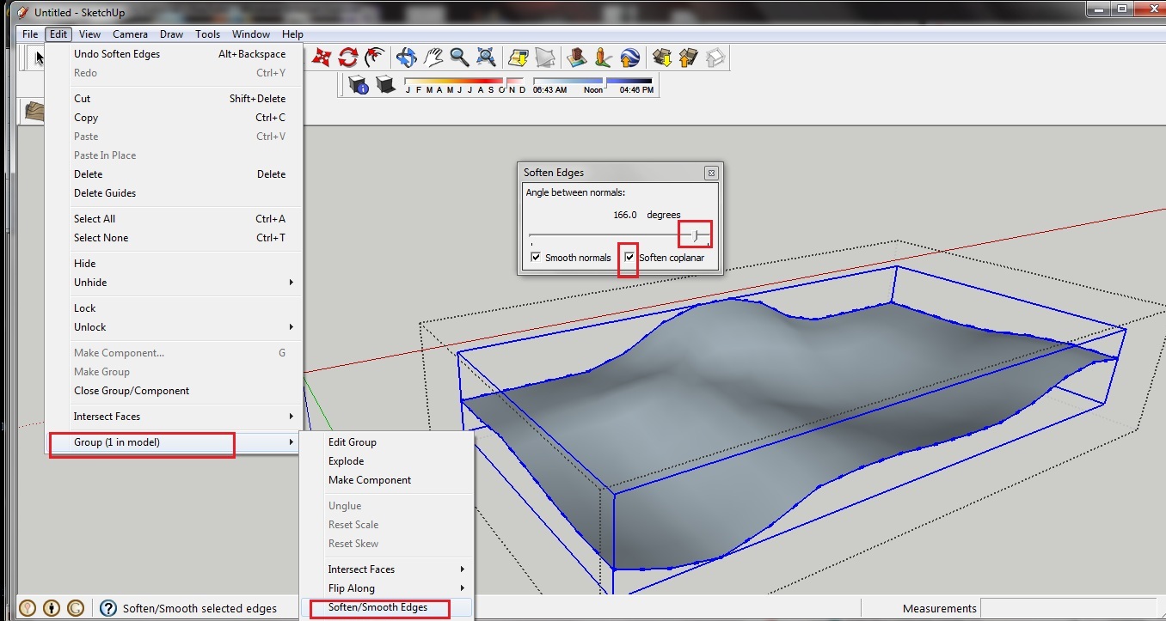The image size is (1166, 621).
Task: Choose Soften/Smooth Edges from the submenu
Action: click(377, 607)
